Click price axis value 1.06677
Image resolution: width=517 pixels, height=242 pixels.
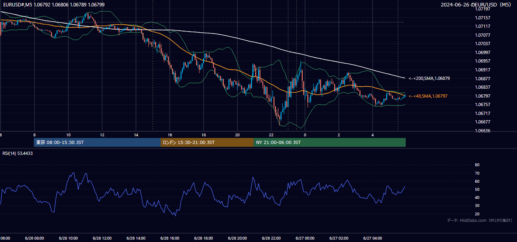[x=482, y=122]
